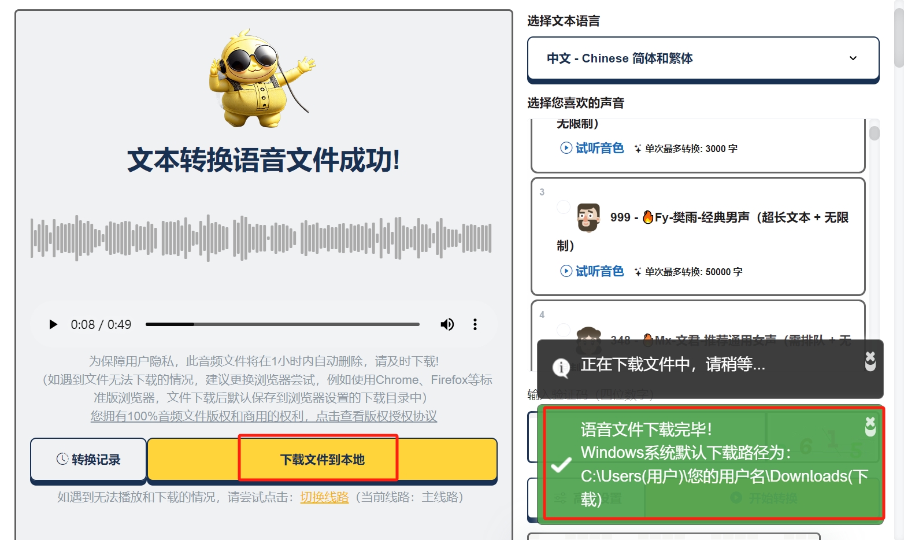Click the info icon in download notification
The image size is (904, 540).
tap(561, 368)
